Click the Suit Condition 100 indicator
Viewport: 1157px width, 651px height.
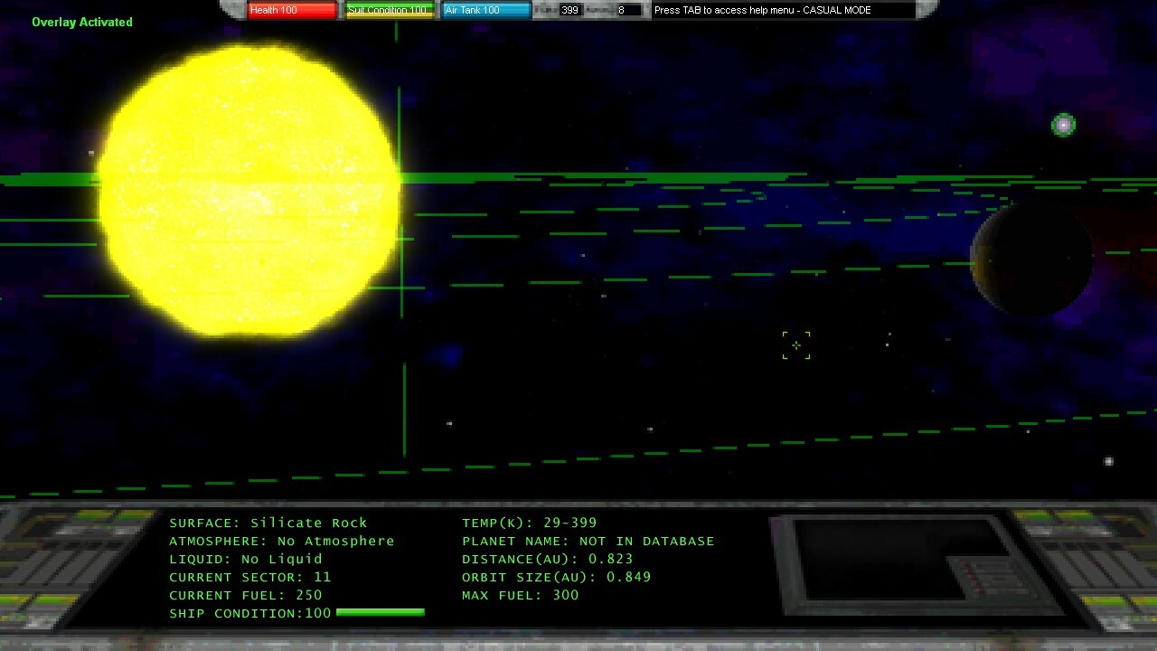click(388, 10)
